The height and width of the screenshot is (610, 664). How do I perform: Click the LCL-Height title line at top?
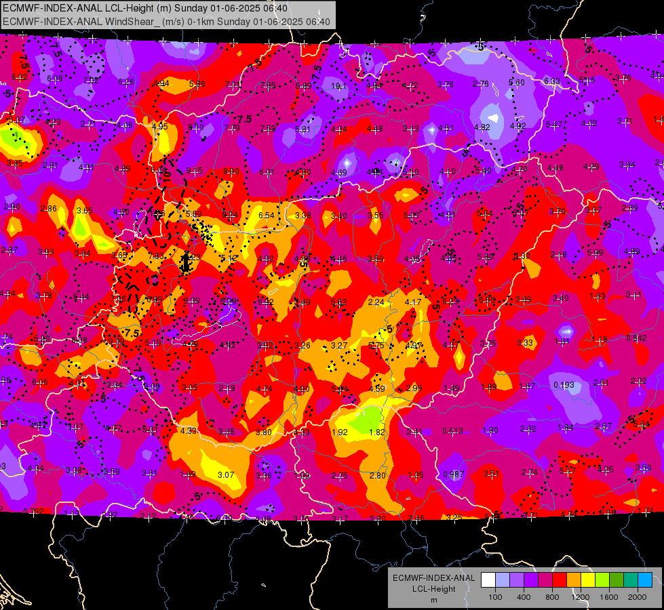(x=145, y=8)
